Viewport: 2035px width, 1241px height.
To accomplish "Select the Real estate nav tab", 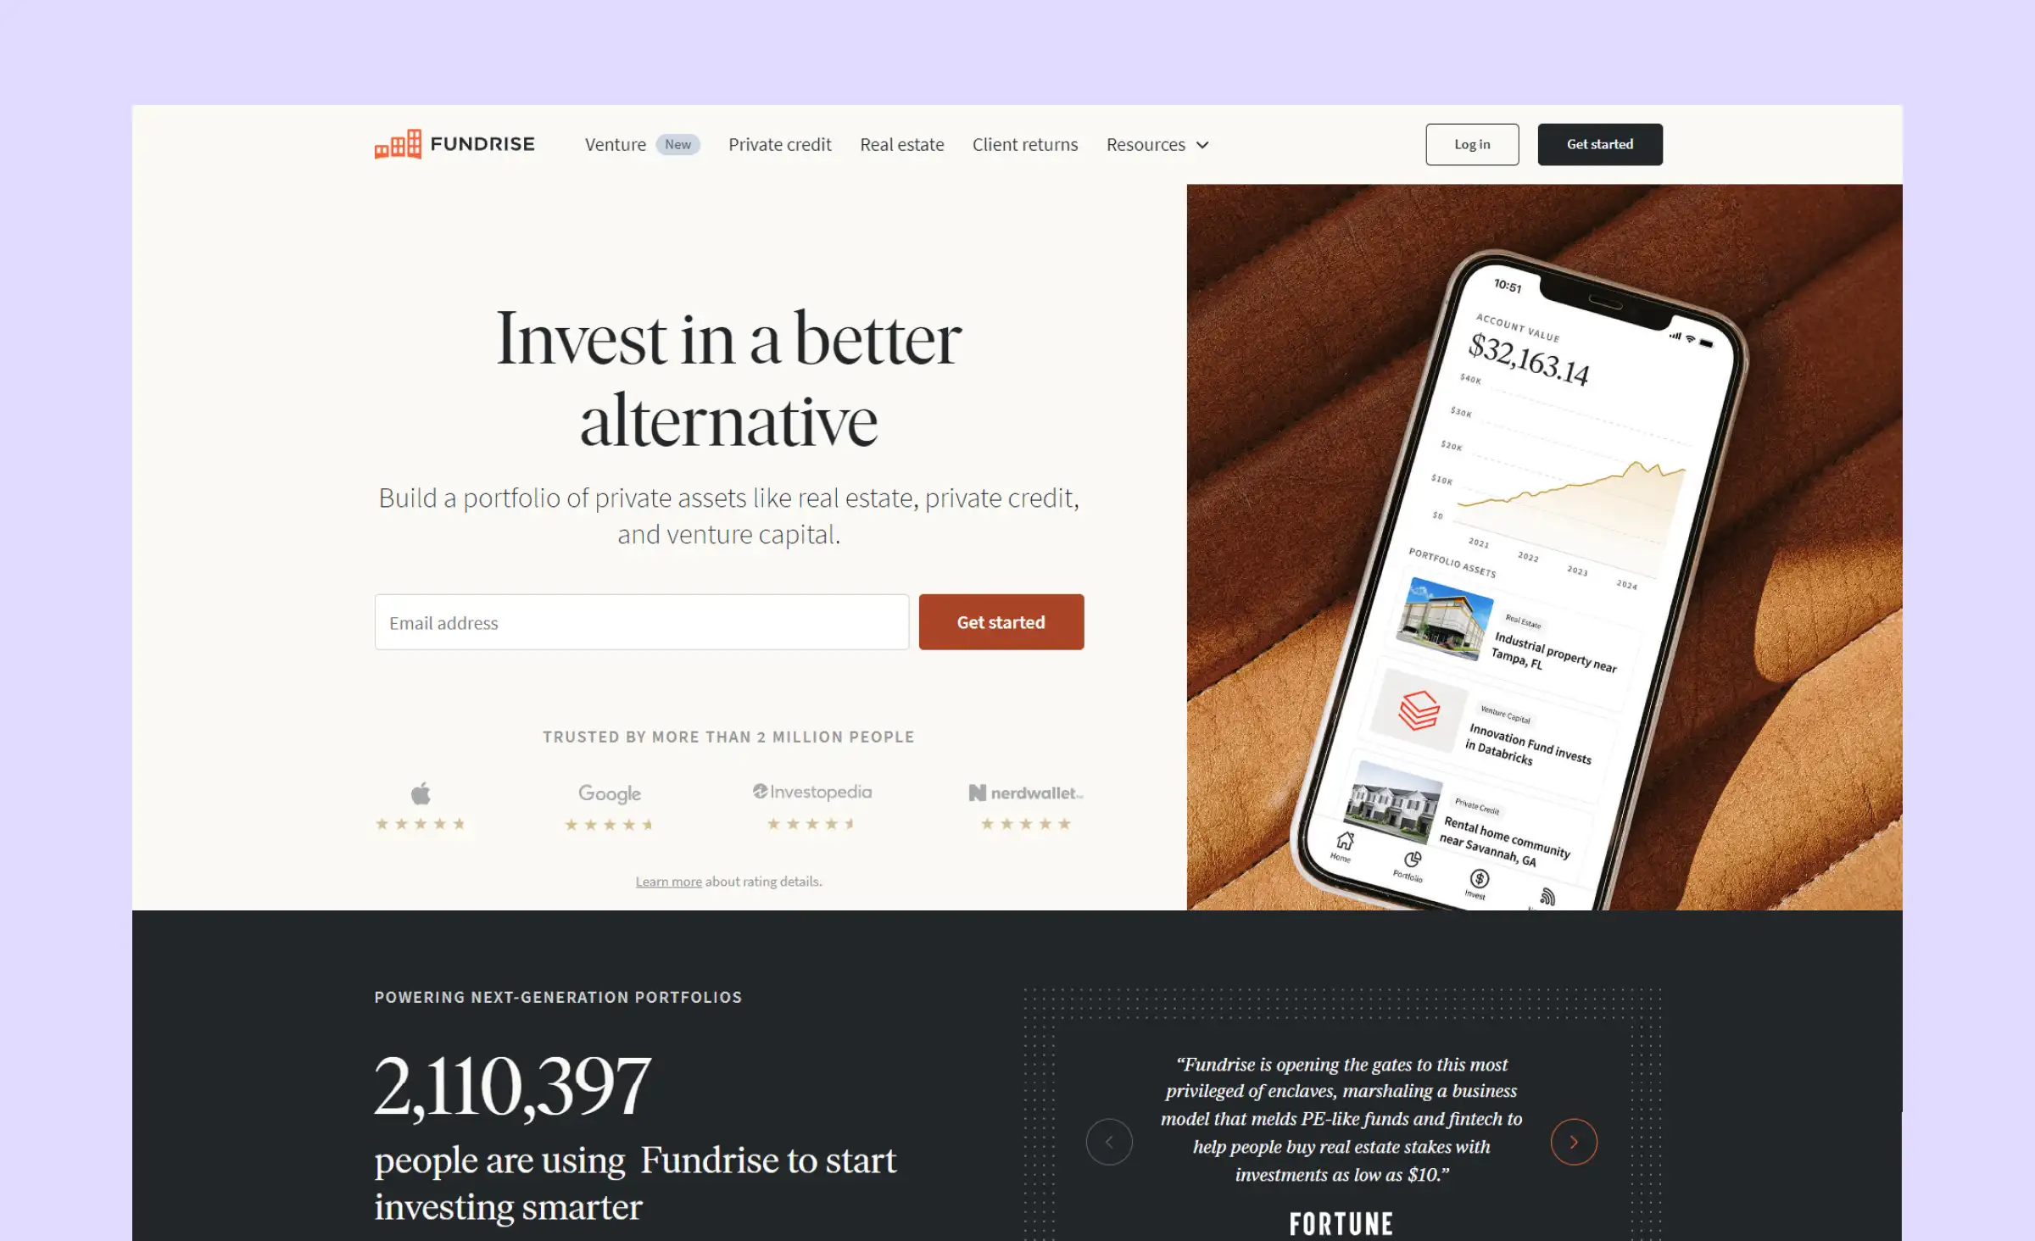I will coord(901,144).
